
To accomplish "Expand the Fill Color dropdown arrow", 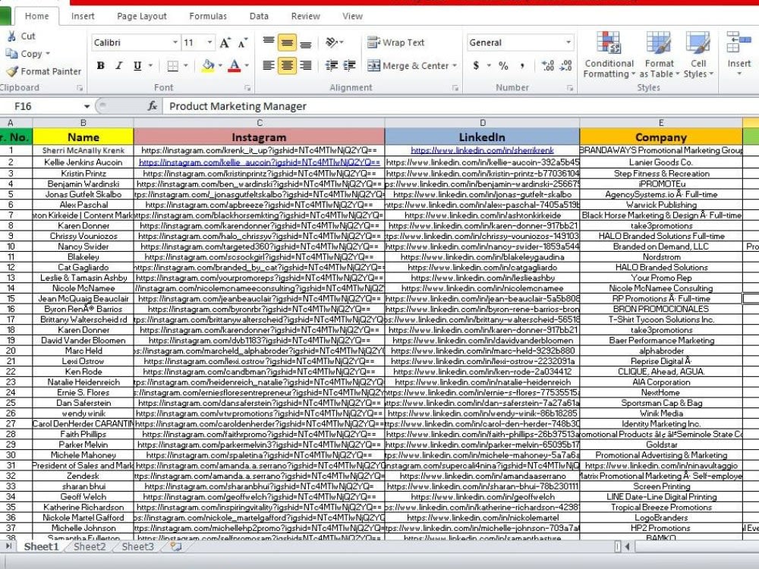I will click(x=219, y=67).
